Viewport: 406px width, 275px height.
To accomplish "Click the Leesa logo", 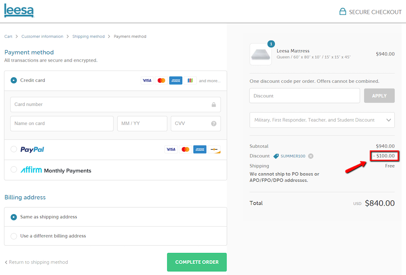I will click(19, 11).
